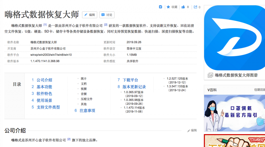Screen dimensions: 265x147
Task: Click 往期回顾 link in V百科 panel
Action: coord(260,90)
